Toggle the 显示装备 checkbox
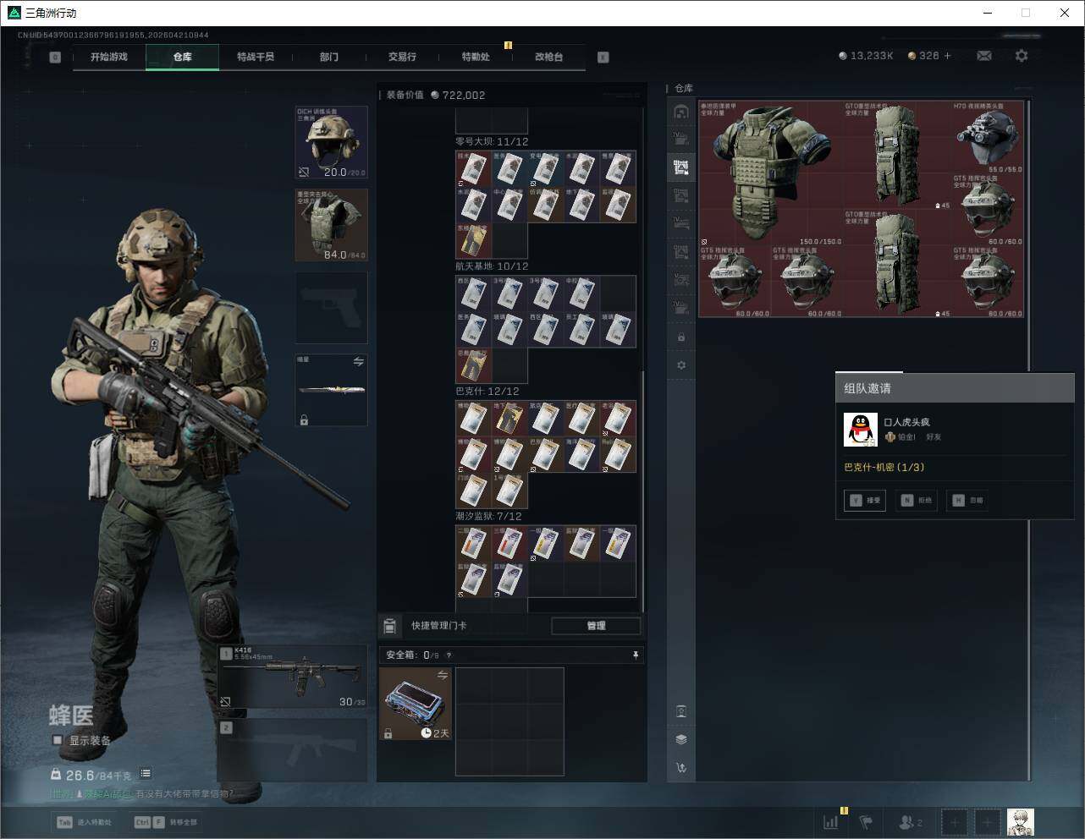Image resolution: width=1085 pixels, height=839 pixels. tap(58, 740)
